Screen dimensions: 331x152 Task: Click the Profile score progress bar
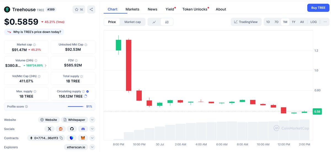click(76, 106)
